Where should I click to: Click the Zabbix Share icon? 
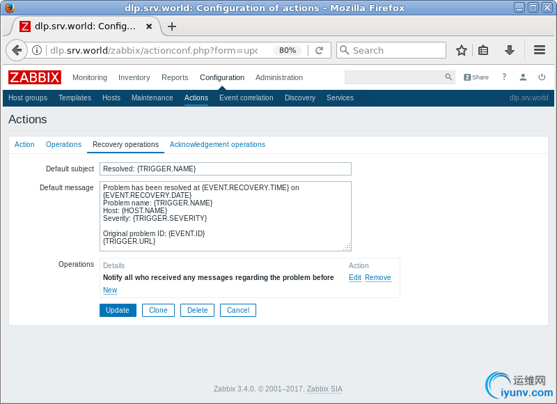point(476,77)
